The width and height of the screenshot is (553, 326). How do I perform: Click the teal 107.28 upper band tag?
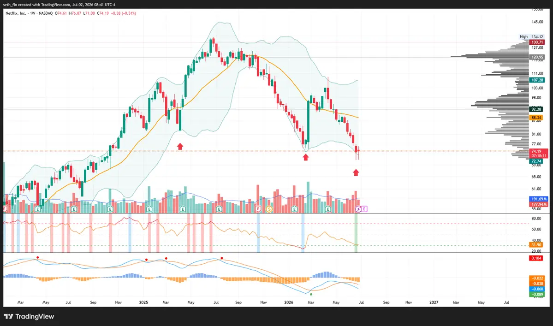537,80
